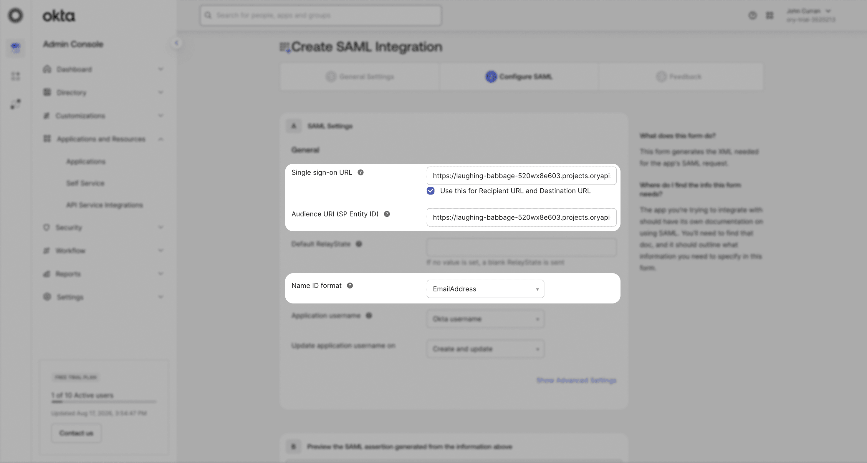
Task: Select the grid icon in left rail
Action: pos(16,76)
